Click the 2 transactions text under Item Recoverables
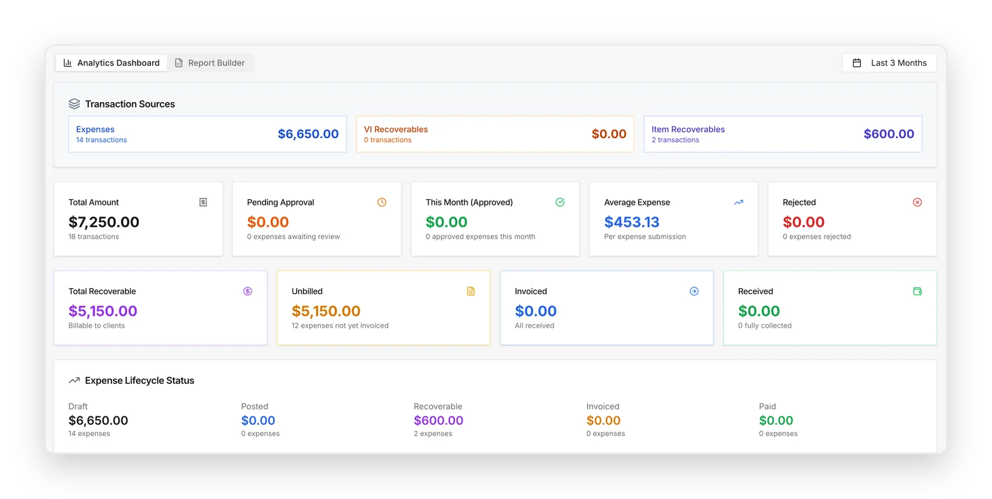Image resolution: width=992 pixels, height=499 pixels. coord(675,139)
